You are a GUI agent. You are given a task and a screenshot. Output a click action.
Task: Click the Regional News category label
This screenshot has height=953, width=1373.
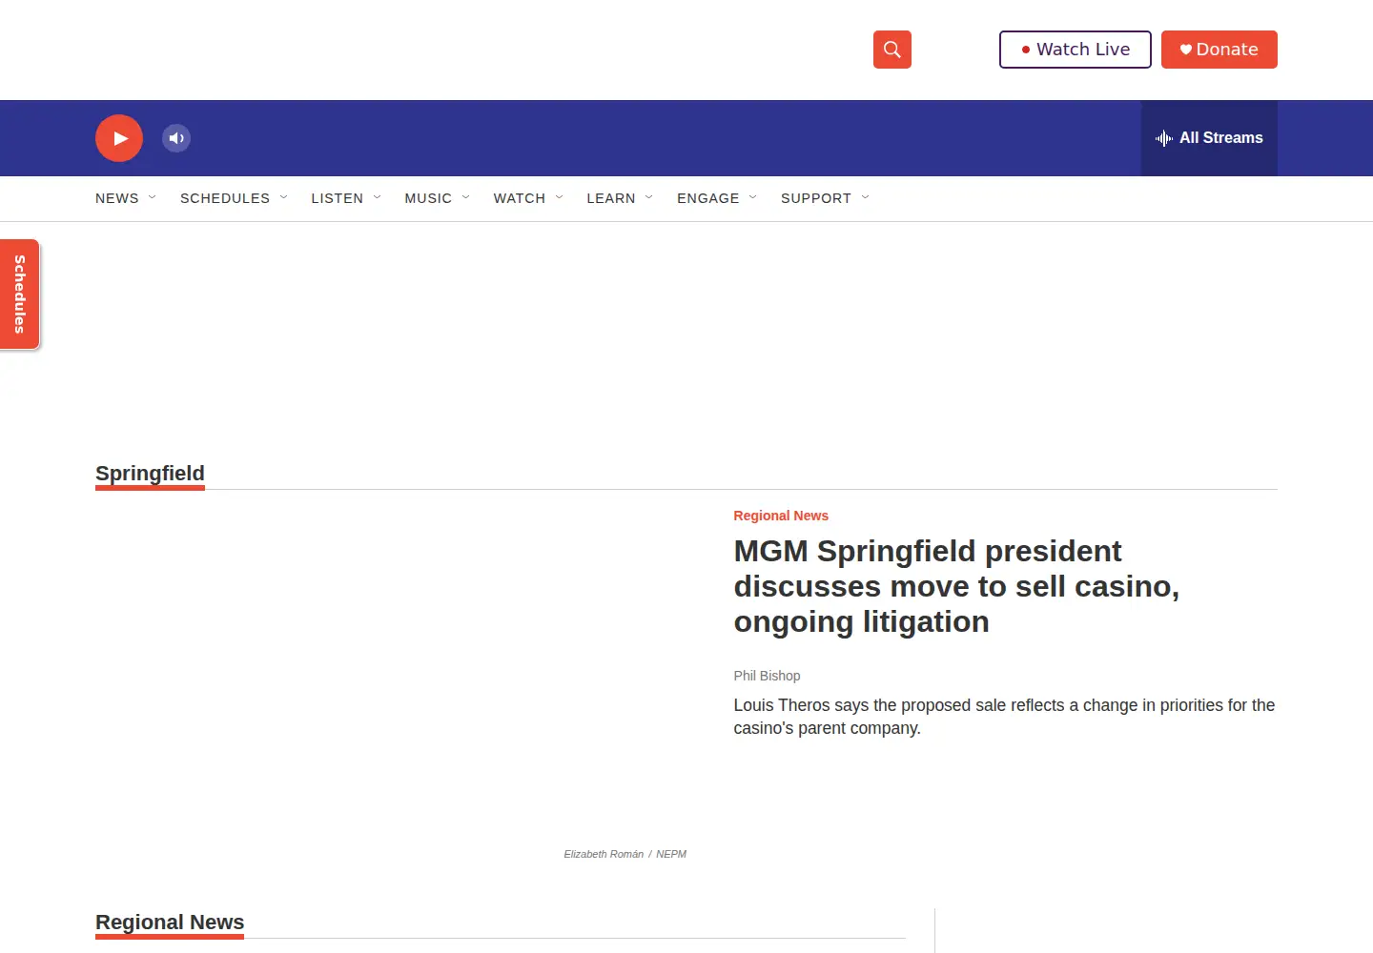pos(781,516)
